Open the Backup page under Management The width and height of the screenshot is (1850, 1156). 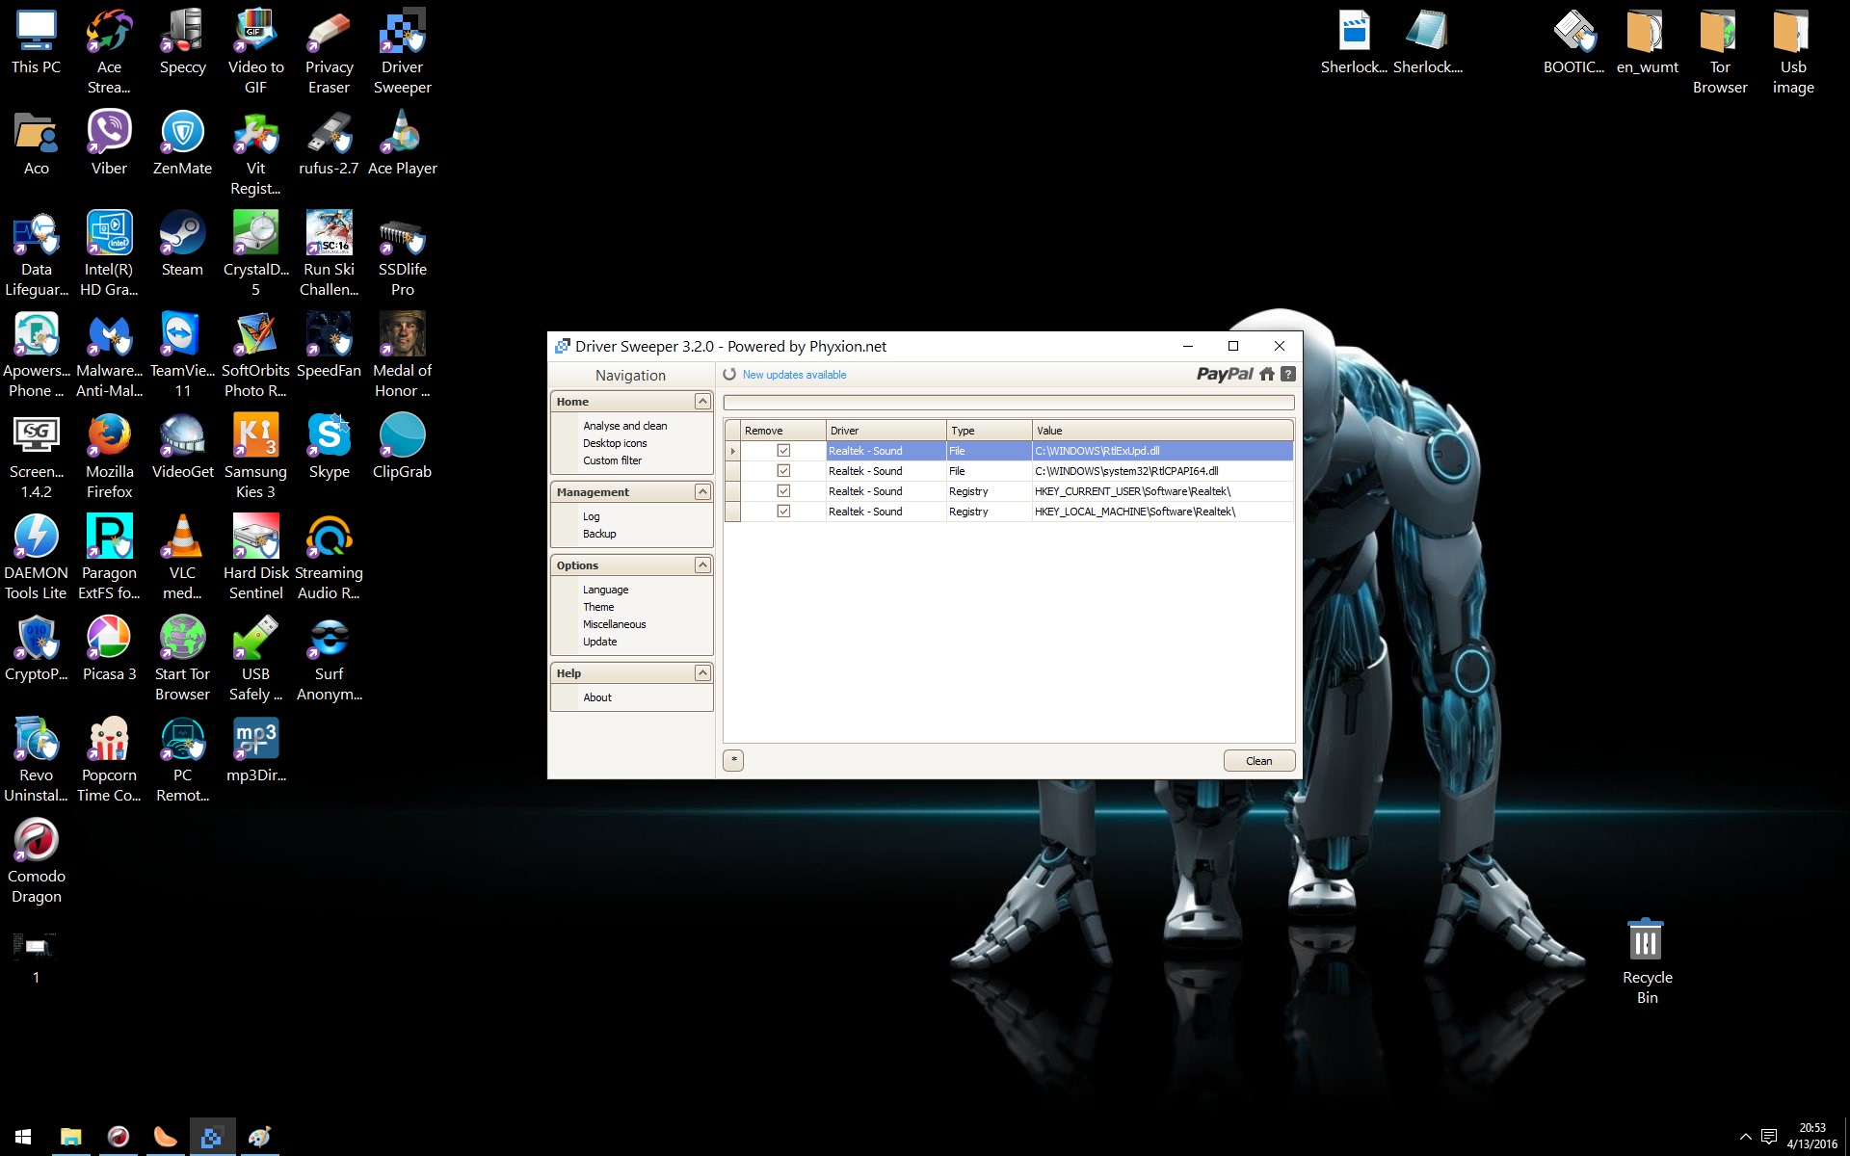tap(599, 534)
